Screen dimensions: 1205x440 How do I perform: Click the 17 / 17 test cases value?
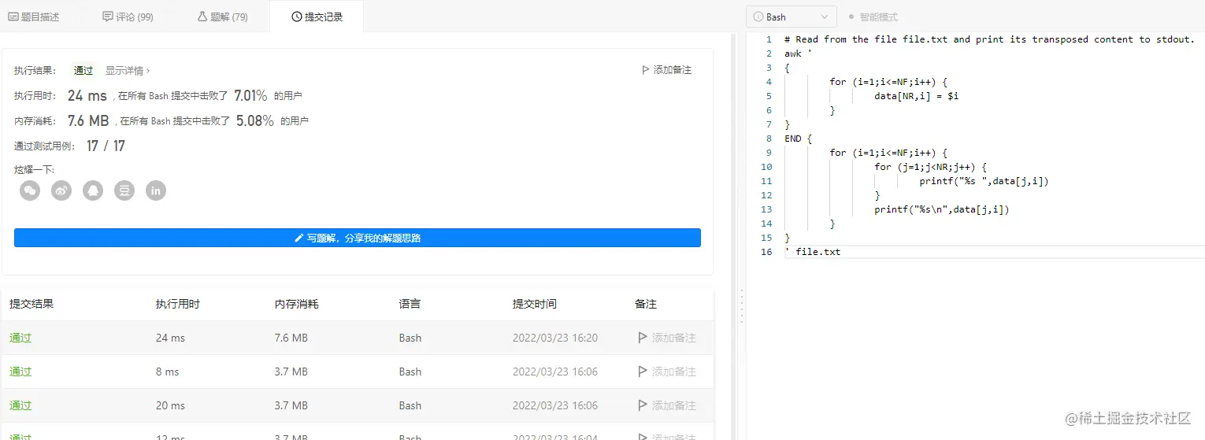pos(106,146)
